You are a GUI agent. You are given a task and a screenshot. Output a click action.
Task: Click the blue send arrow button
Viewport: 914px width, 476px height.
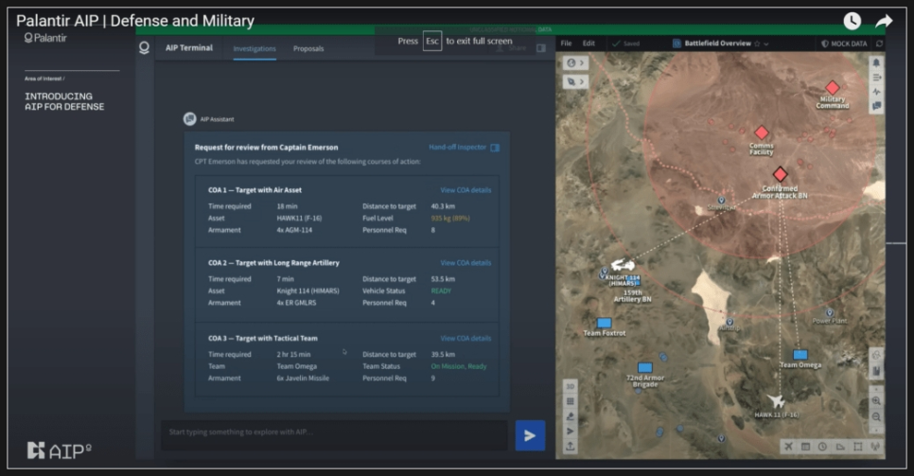[x=529, y=435]
